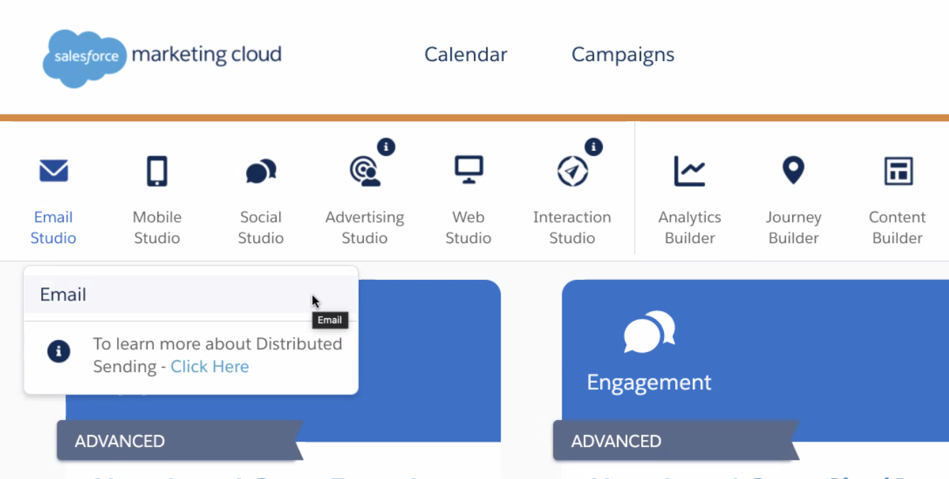Click the "Advertising Studio" label text
This screenshot has height=479, width=949.
pyautogui.click(x=365, y=227)
